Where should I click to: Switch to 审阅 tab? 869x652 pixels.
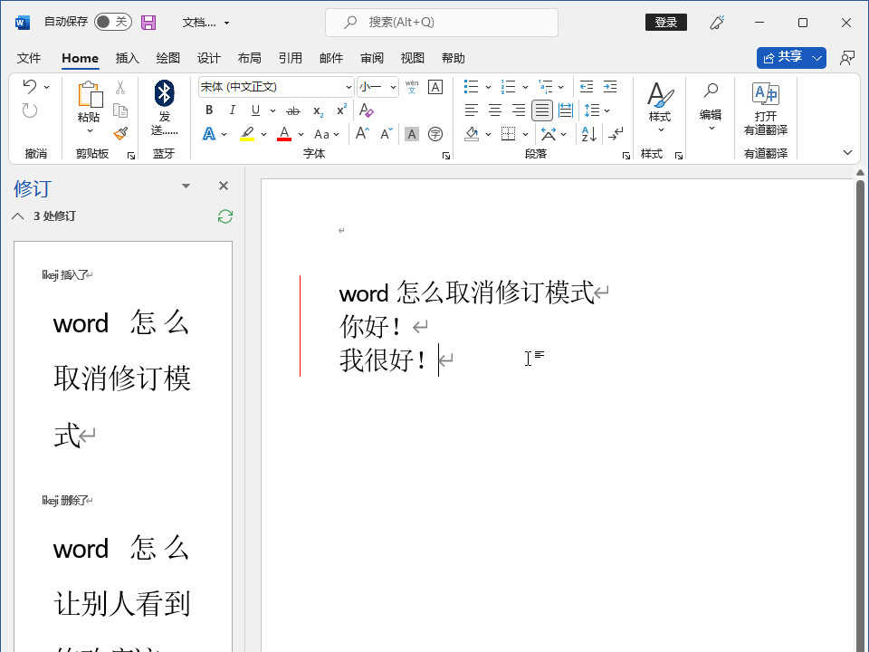(372, 58)
